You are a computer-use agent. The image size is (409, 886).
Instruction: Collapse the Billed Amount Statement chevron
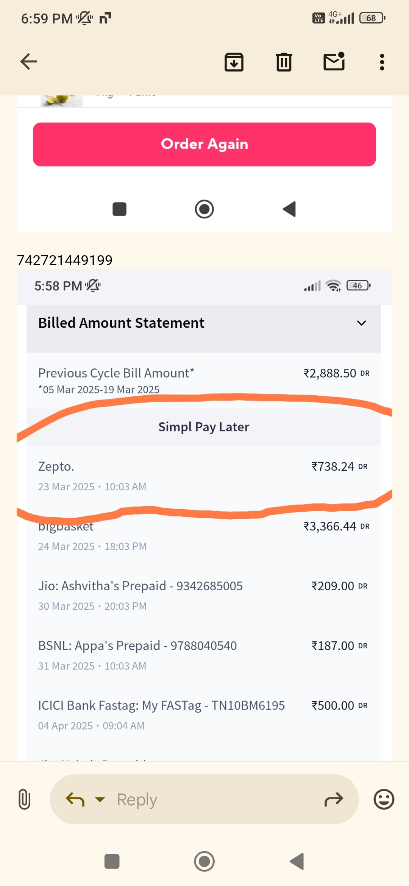click(x=361, y=323)
